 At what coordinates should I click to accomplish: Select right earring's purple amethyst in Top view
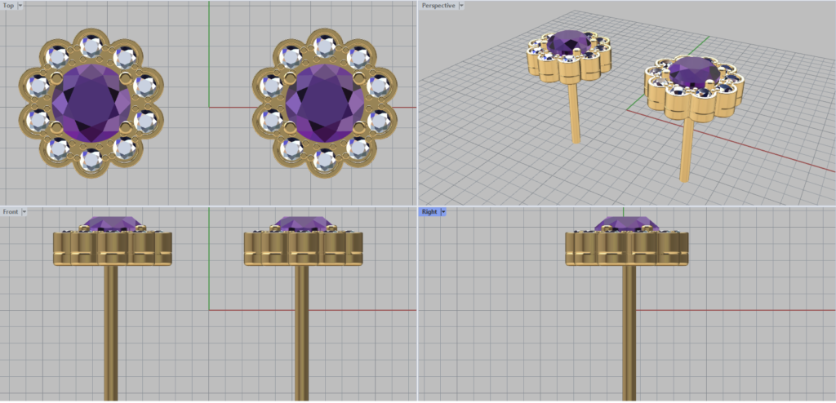[x=324, y=104]
